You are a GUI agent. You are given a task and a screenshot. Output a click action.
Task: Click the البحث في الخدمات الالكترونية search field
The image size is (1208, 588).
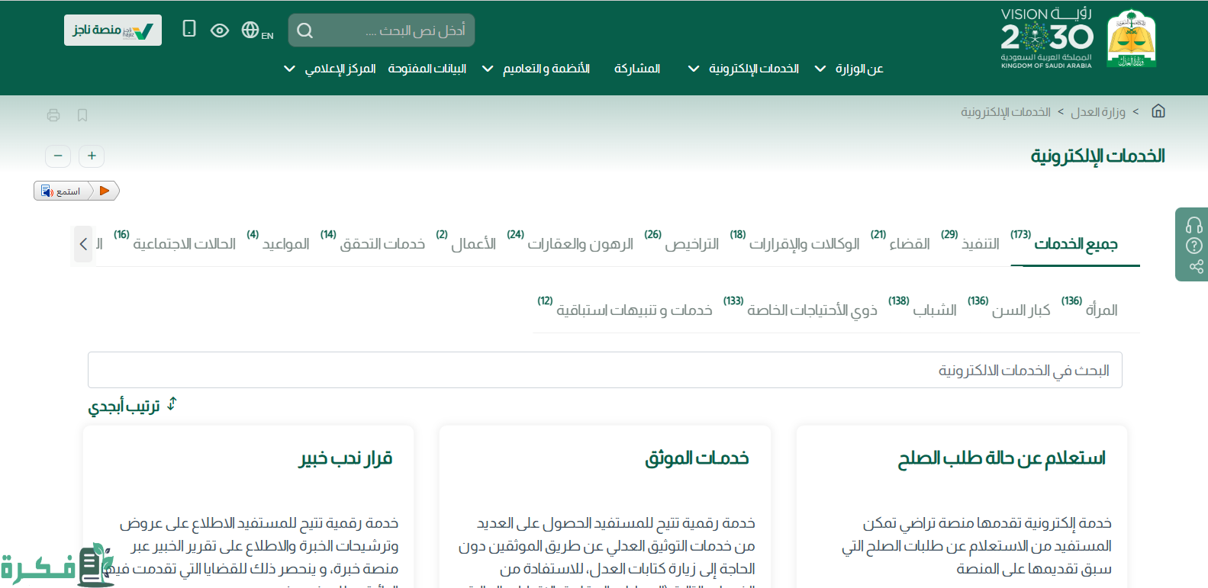(604, 370)
